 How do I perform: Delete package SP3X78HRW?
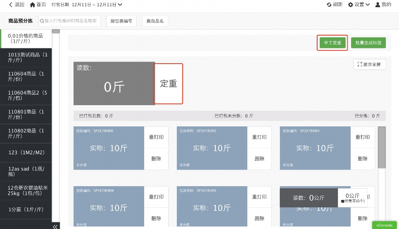[x=156, y=218]
